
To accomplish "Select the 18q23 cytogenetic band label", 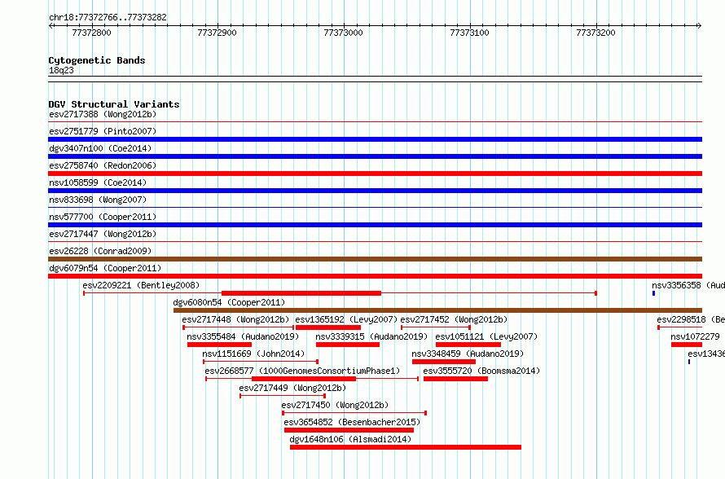I will pos(61,70).
